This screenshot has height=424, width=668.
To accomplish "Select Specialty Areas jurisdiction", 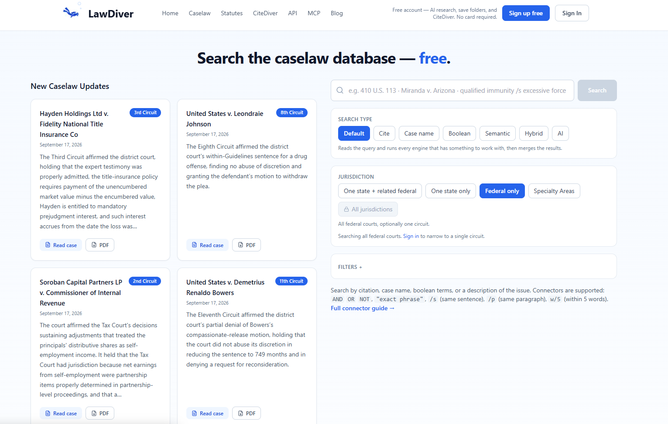I will [554, 191].
